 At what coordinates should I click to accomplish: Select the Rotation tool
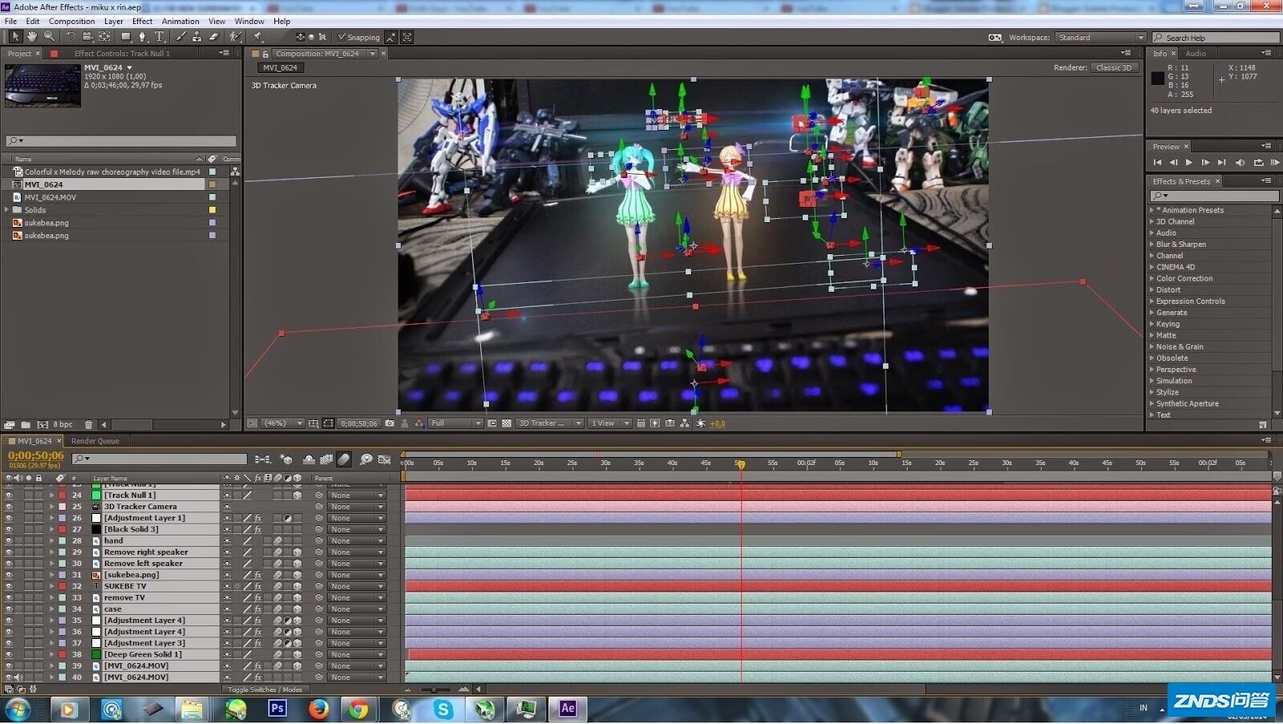(x=71, y=37)
